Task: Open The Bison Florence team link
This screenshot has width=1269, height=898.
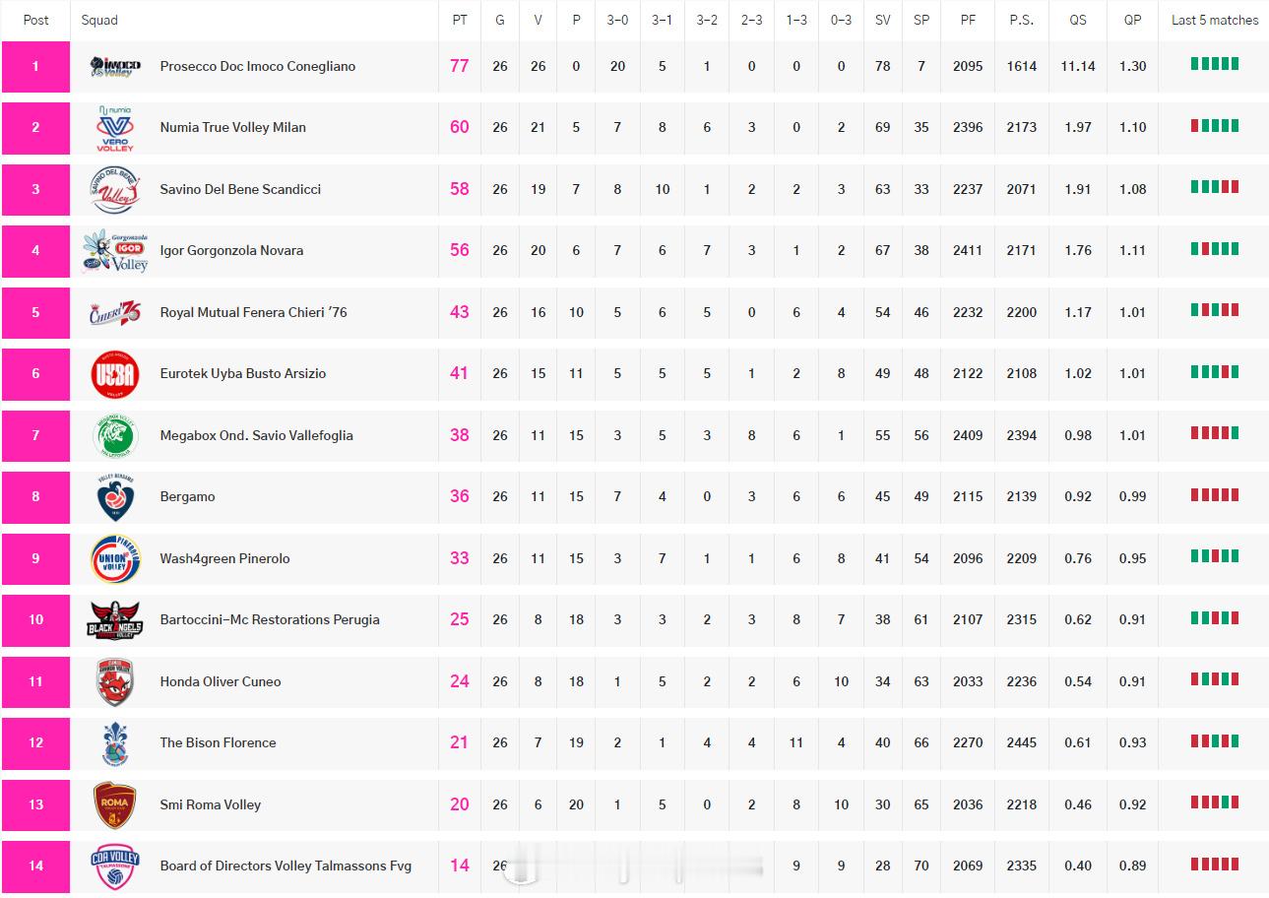Action: (219, 742)
